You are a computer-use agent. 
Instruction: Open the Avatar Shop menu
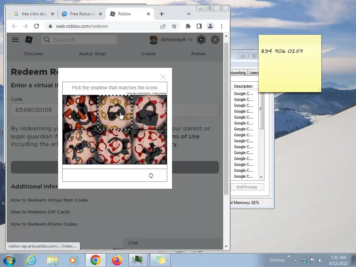pos(92,54)
